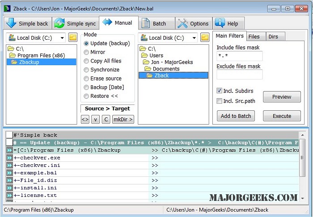Click +-checkver.exe text in log
This screenshot has width=313, height=217.
coord(37,158)
